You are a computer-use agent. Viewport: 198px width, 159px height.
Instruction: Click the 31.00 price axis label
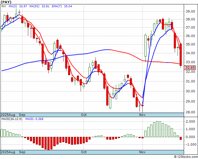click(x=190, y=81)
